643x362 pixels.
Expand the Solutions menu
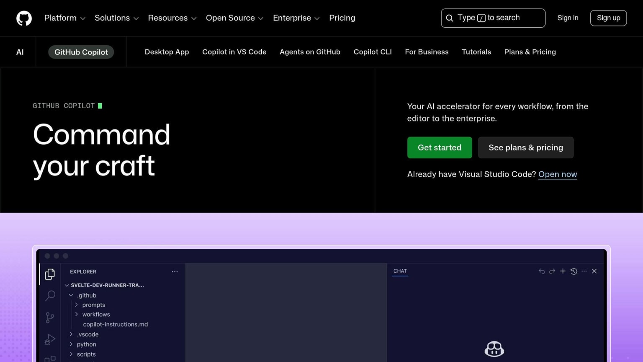116,18
